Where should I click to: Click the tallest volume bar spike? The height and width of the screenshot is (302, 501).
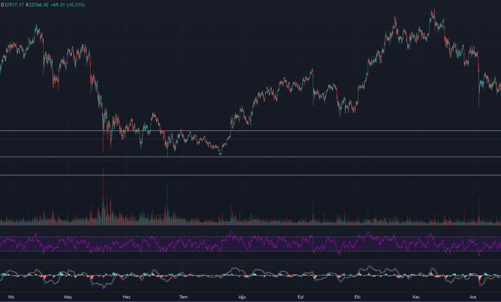point(103,193)
